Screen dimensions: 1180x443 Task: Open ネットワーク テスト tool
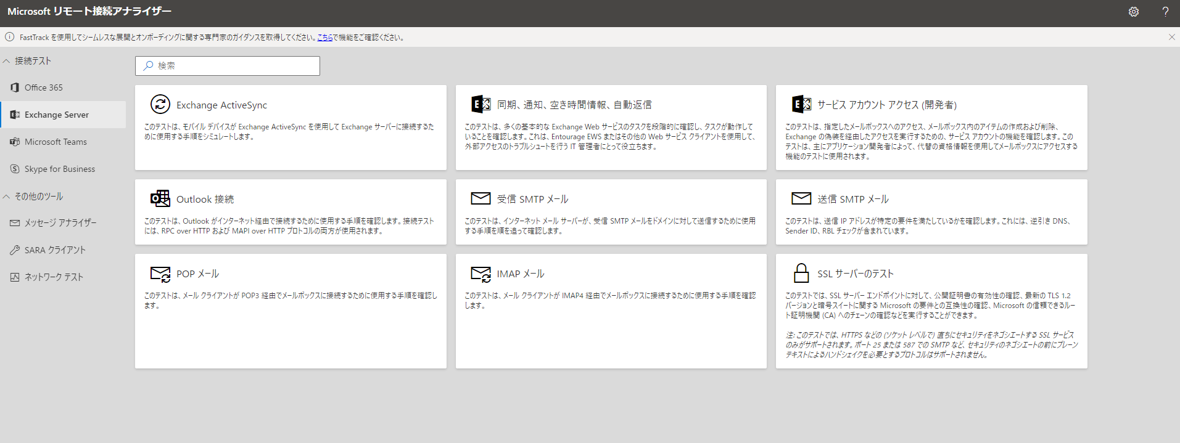click(63, 277)
